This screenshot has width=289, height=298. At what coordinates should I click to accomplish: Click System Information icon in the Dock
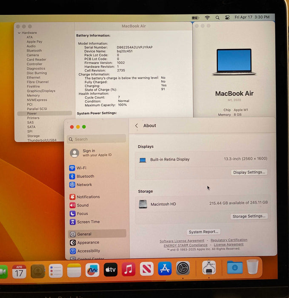click(x=209, y=268)
